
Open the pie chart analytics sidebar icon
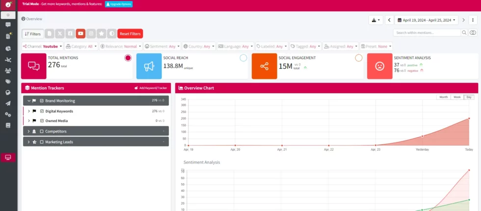(x=8, y=48)
